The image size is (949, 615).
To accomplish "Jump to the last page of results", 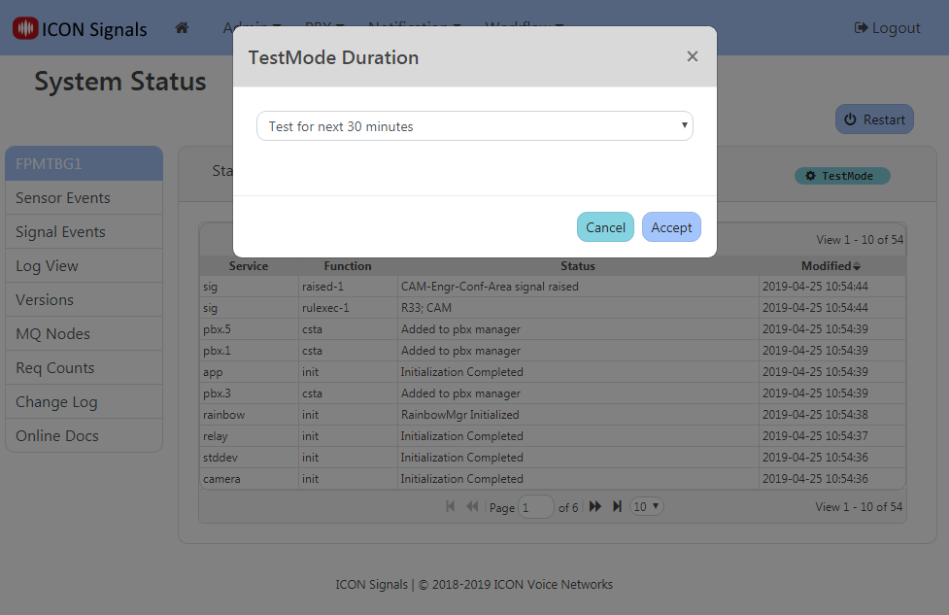I will (x=618, y=506).
